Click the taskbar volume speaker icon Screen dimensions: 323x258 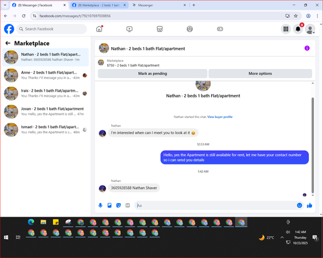288,232
